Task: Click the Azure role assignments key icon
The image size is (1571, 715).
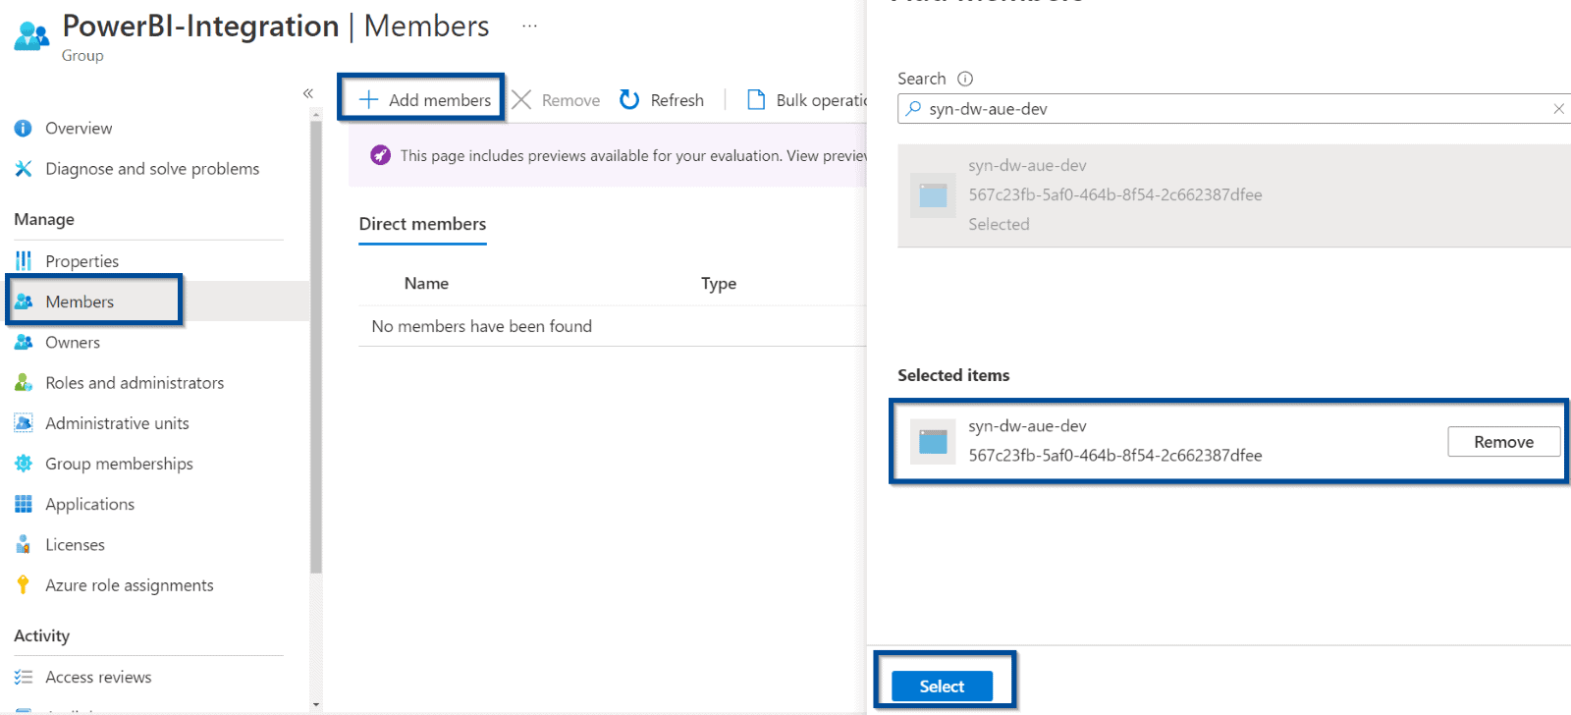Action: coord(24,585)
